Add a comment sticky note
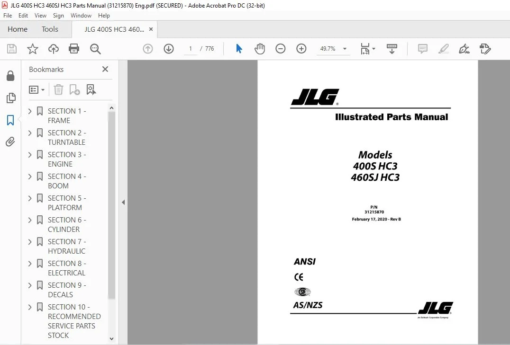The image size is (510, 345). point(422,49)
